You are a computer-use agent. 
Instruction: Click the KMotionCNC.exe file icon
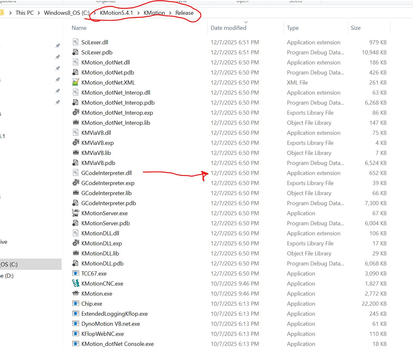(x=75, y=283)
